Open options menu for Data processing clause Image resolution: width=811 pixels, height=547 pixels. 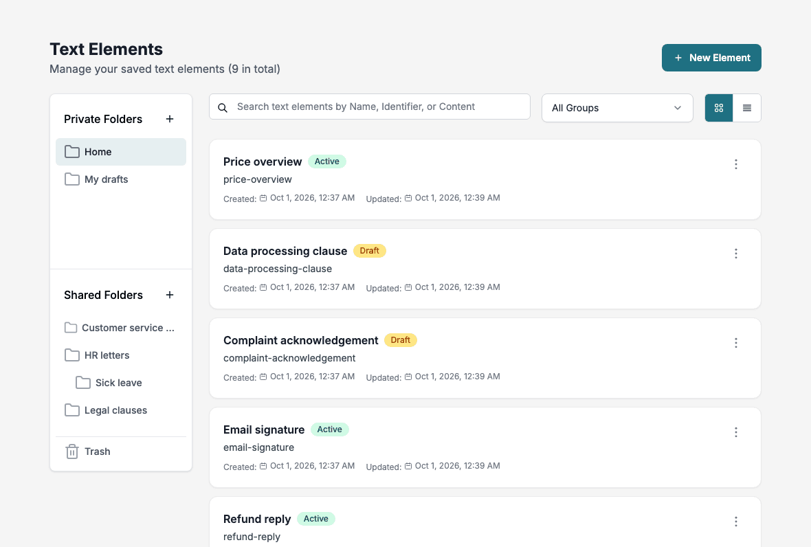tap(735, 254)
